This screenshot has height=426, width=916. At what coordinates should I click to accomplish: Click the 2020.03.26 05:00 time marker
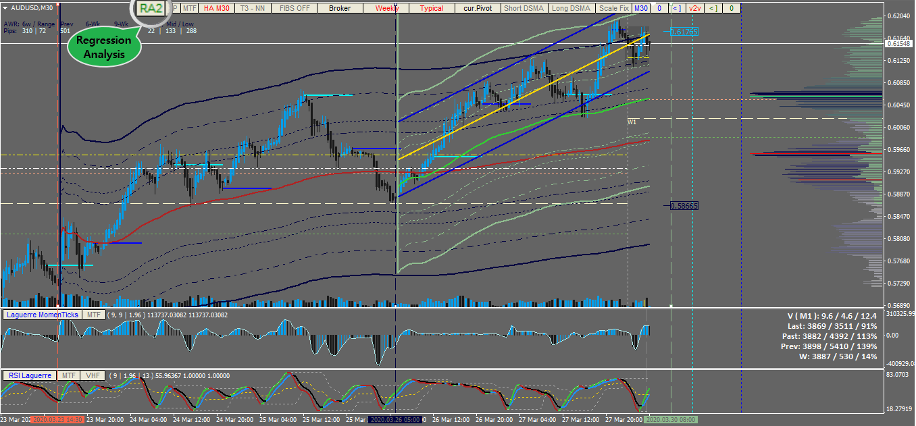click(396, 419)
